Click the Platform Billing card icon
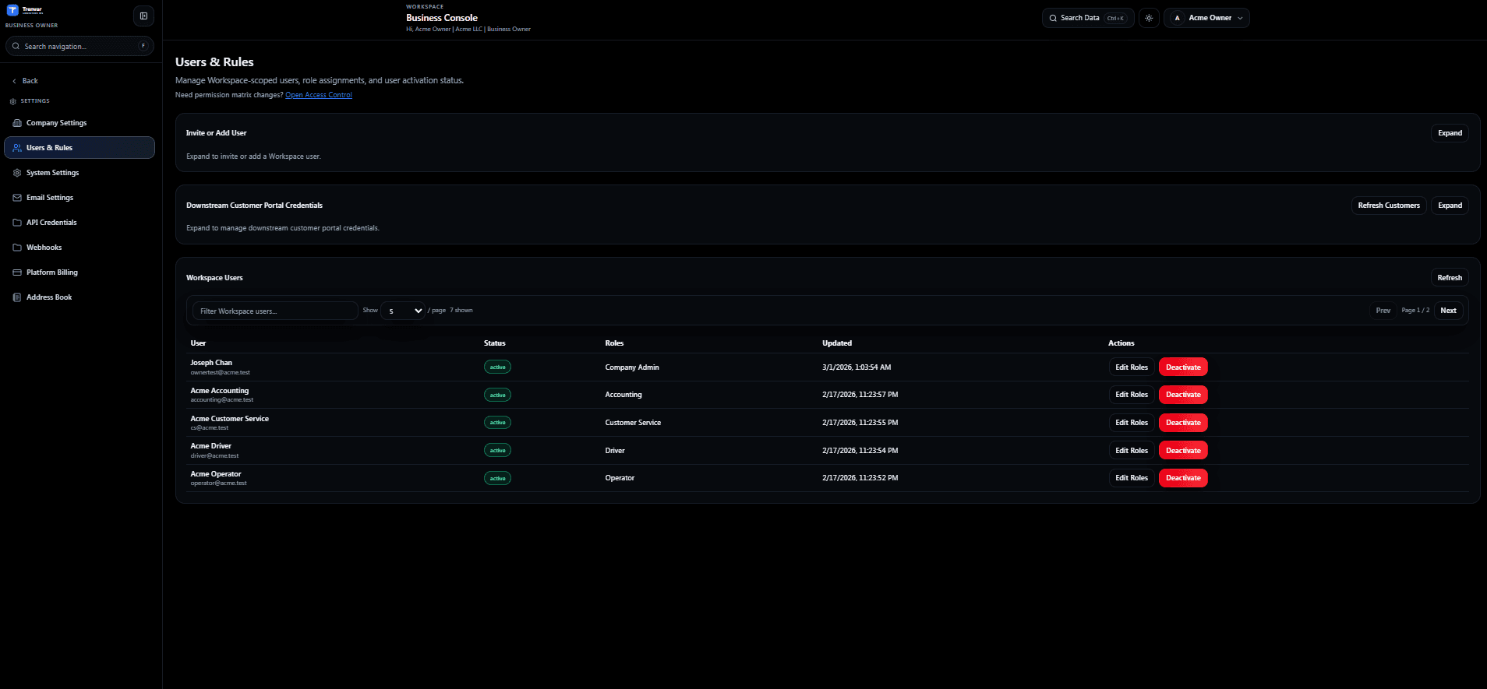The height and width of the screenshot is (689, 1487). [x=17, y=272]
